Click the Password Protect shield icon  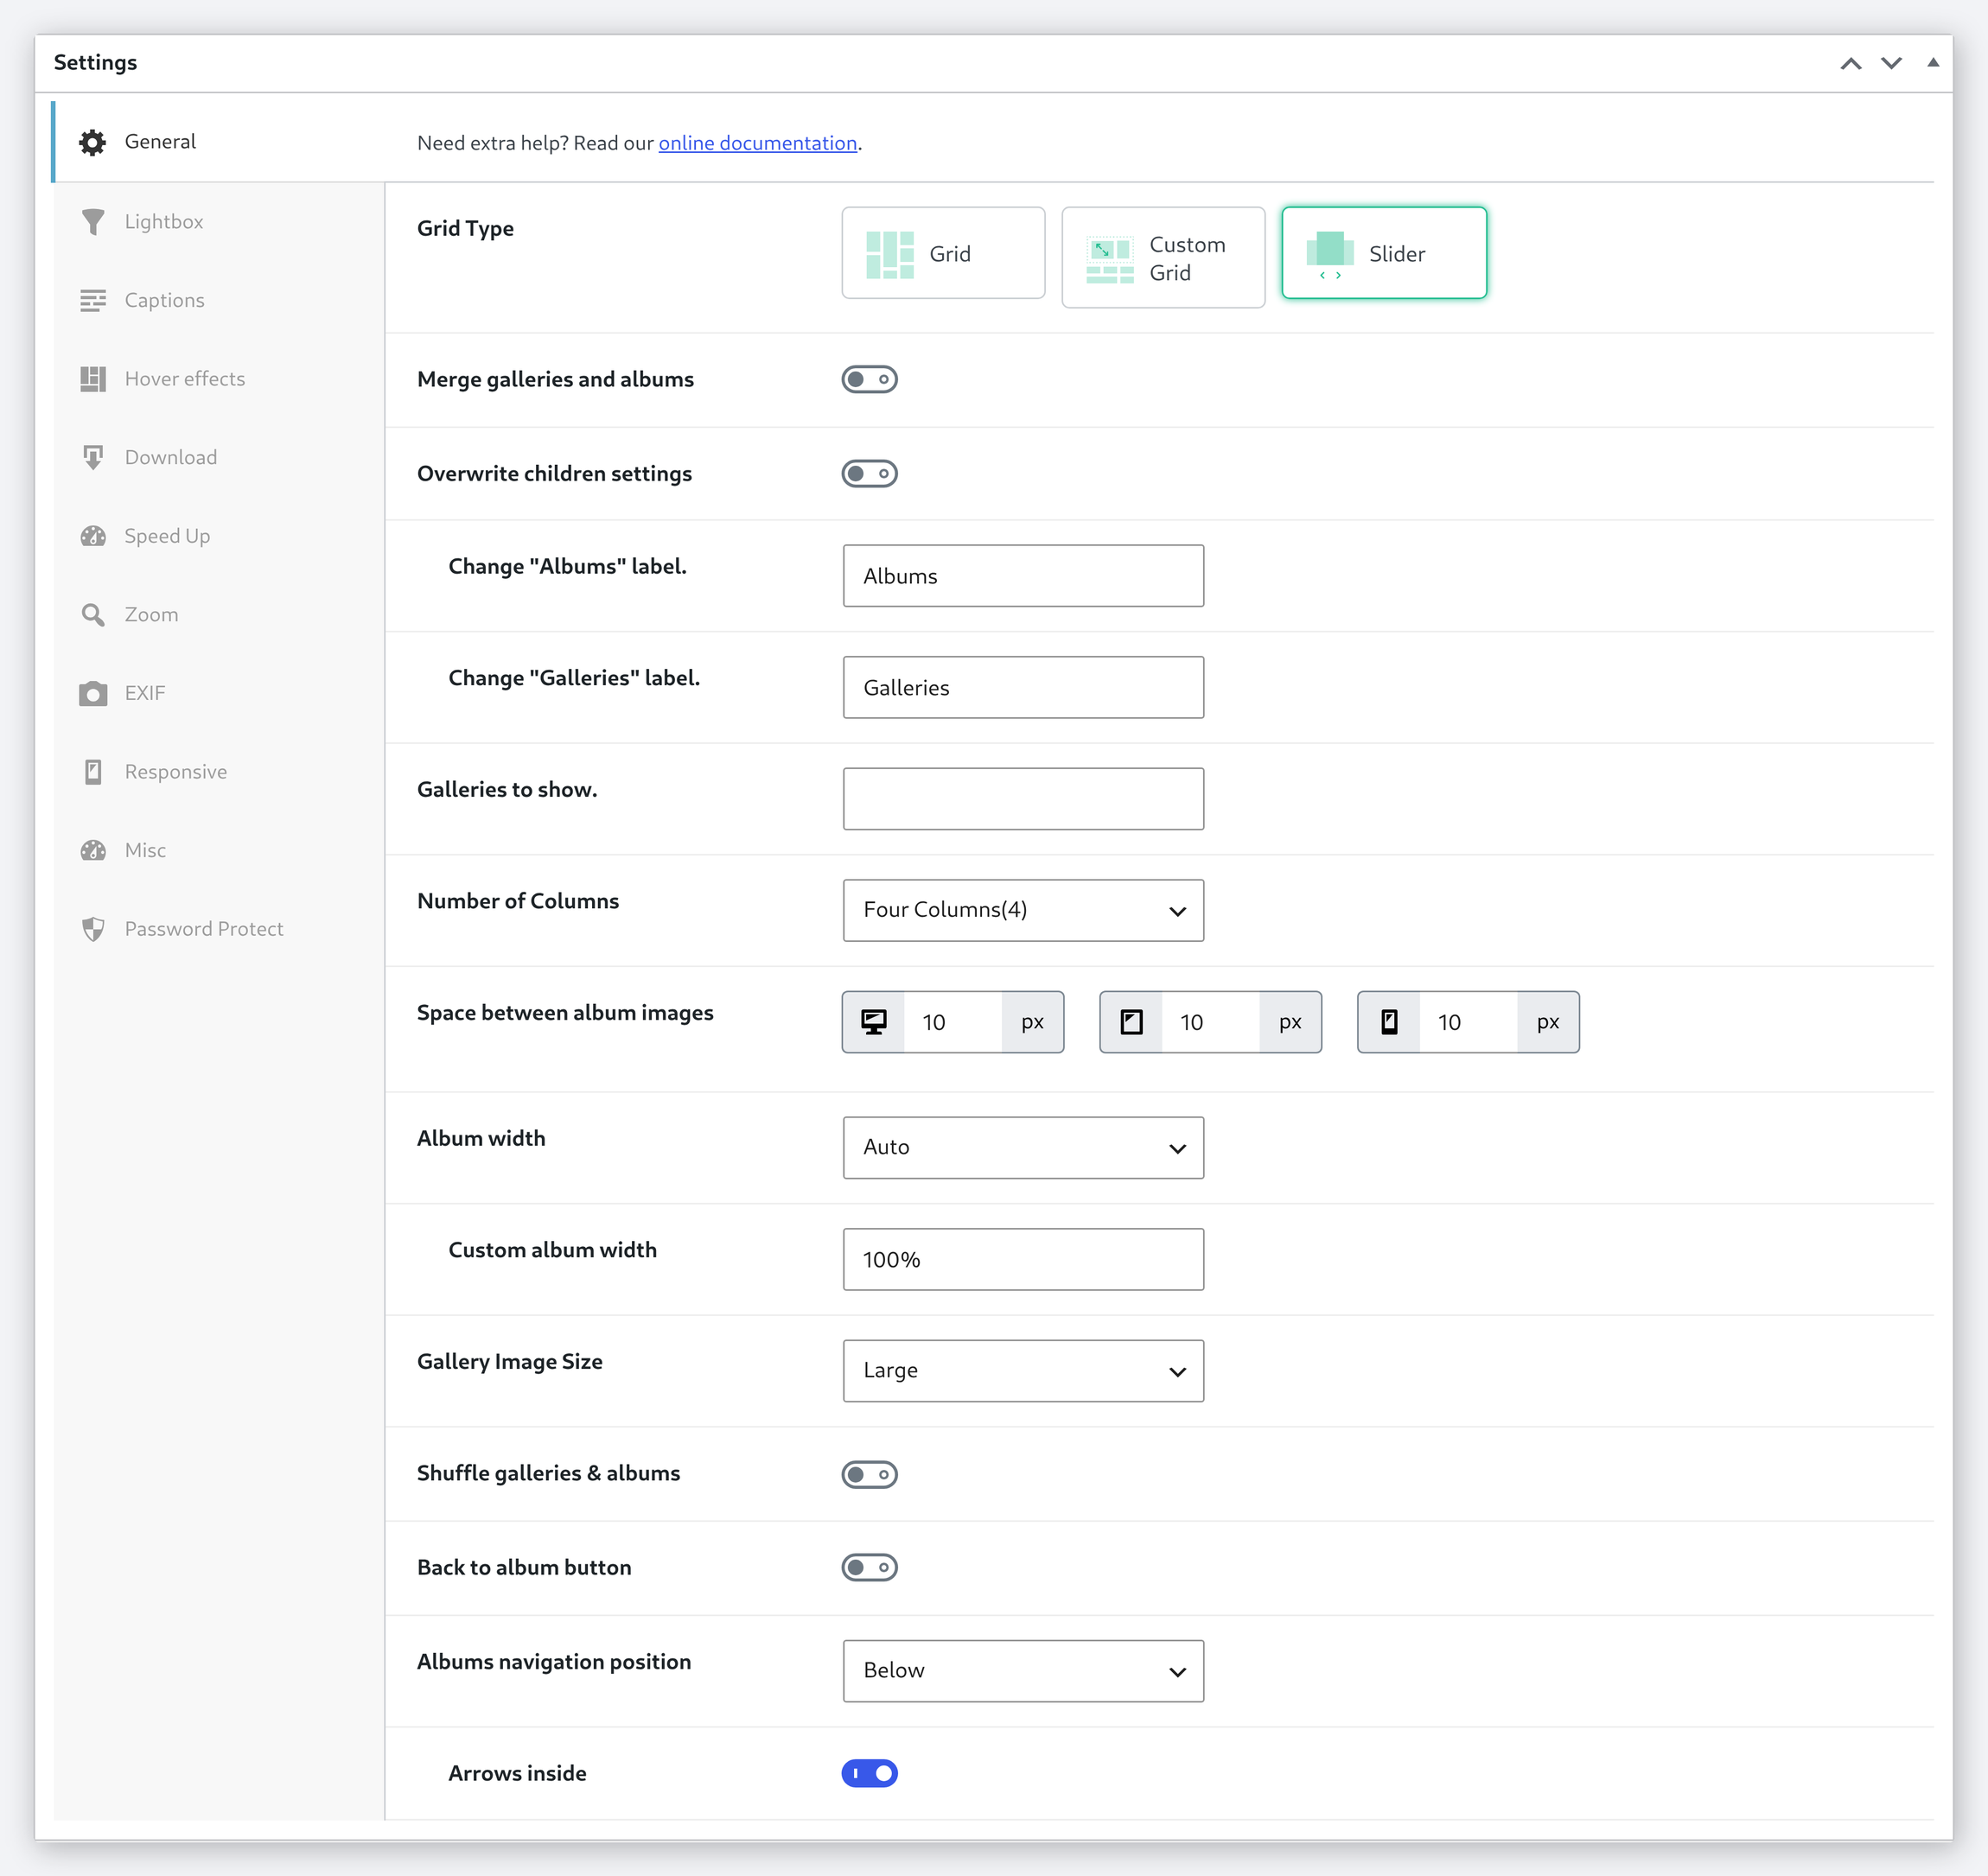[93, 929]
